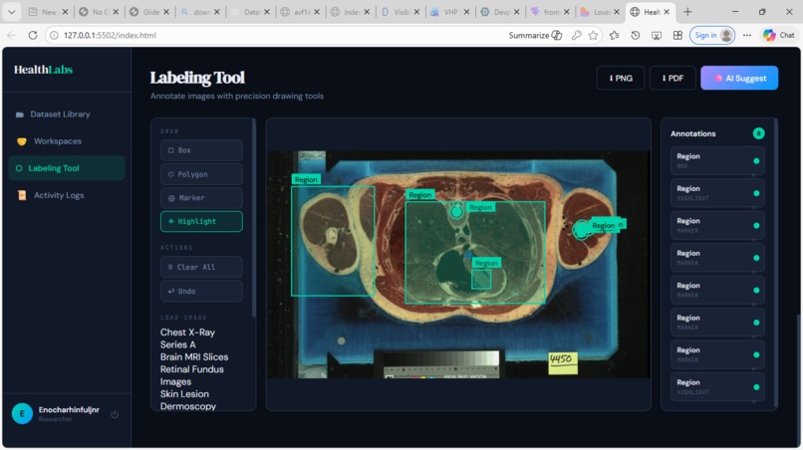The height and width of the screenshot is (450, 803).
Task: Switch to the Lovab browser tab
Action: pyautogui.click(x=600, y=12)
